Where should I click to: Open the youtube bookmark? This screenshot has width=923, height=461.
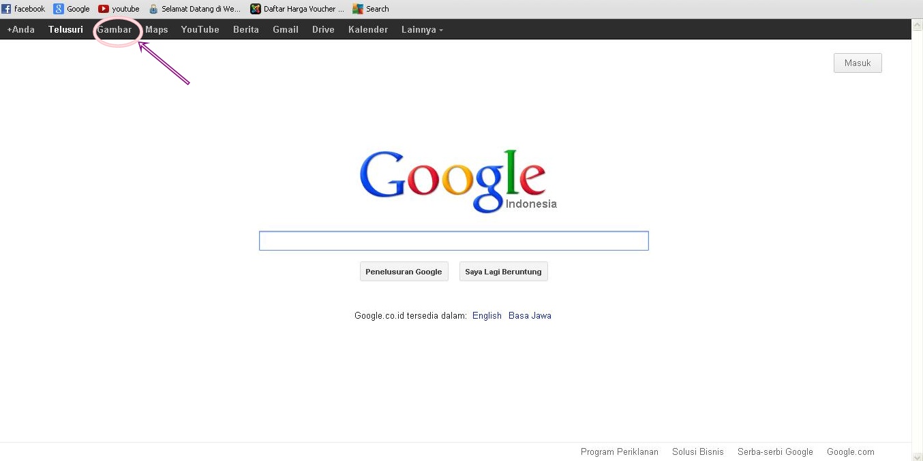tap(119, 9)
